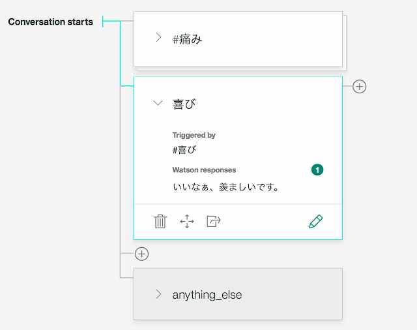Expand the anything_else node

click(158, 294)
